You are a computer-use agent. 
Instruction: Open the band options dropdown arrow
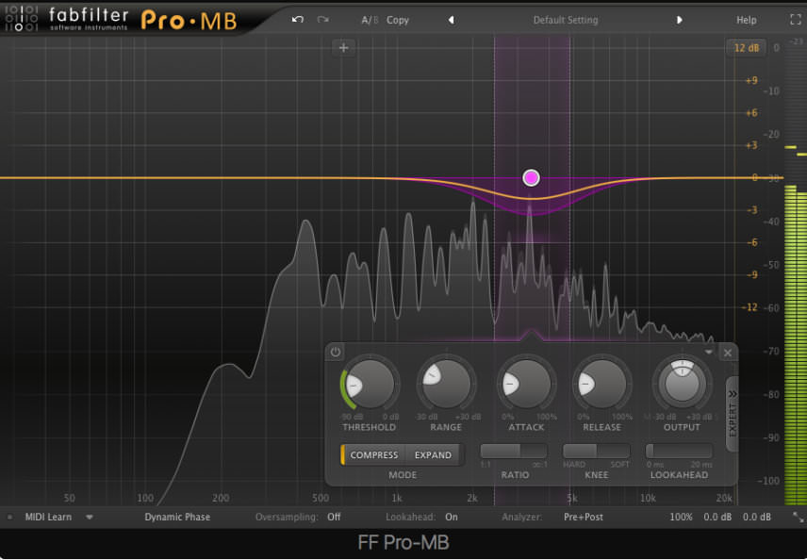click(x=709, y=352)
